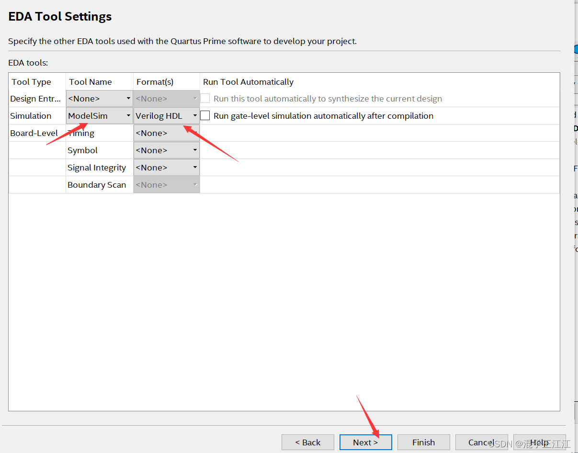Viewport: 578px width, 453px height.
Task: Select the Board-Level row label
Action: [x=34, y=133]
